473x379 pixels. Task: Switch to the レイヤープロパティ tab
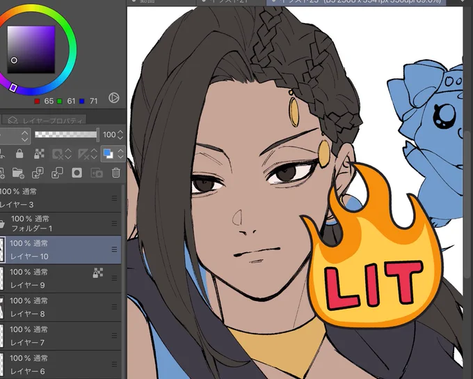(45, 121)
